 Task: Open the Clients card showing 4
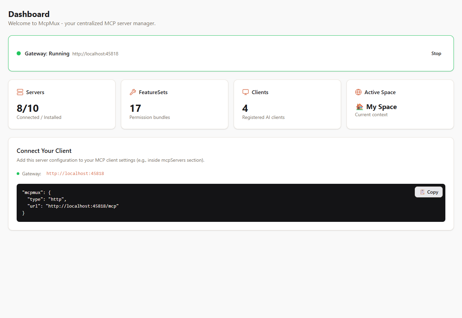point(287,104)
